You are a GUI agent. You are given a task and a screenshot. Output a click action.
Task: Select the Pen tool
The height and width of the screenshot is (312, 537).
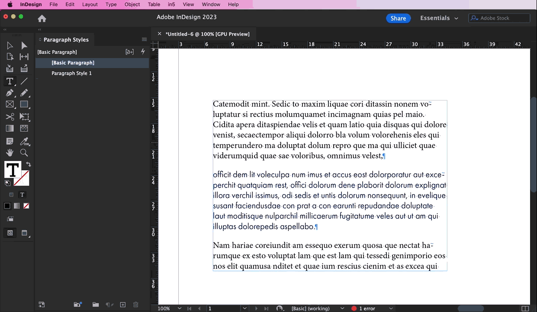(10, 93)
